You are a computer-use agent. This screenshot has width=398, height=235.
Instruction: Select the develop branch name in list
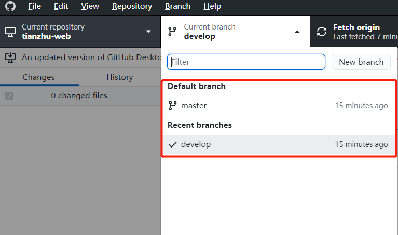[x=196, y=144]
